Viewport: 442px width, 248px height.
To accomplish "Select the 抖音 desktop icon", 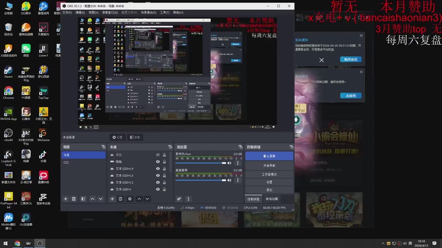I will pyautogui.click(x=43, y=156).
